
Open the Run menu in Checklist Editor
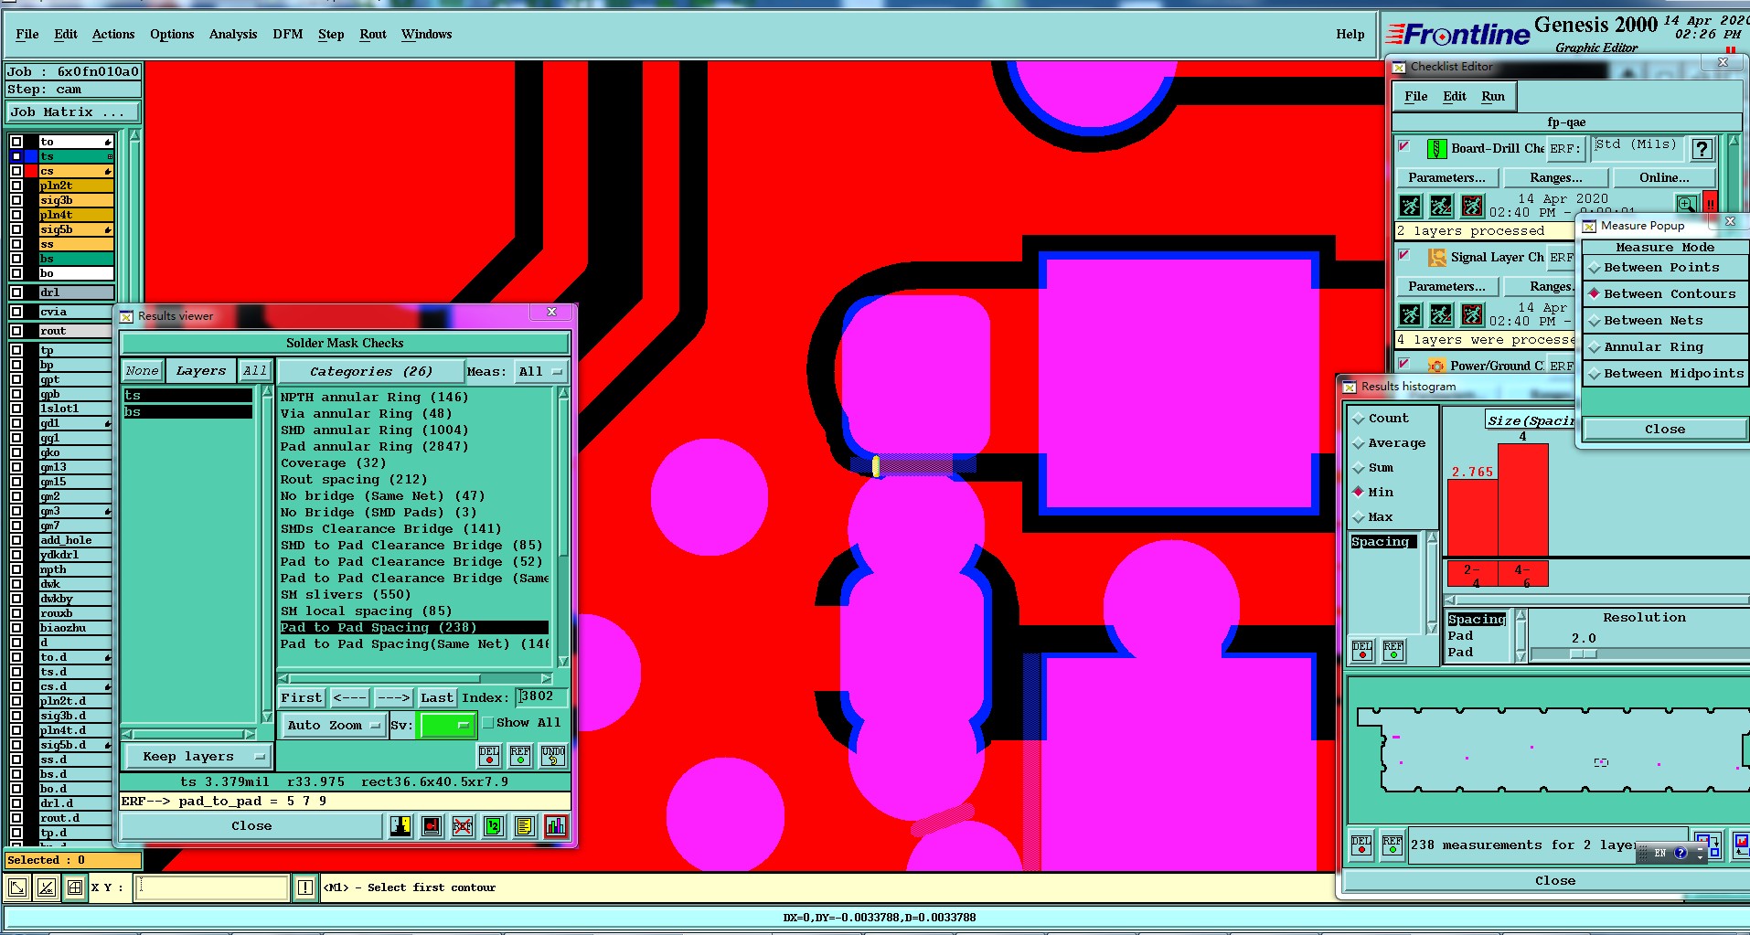(1493, 96)
